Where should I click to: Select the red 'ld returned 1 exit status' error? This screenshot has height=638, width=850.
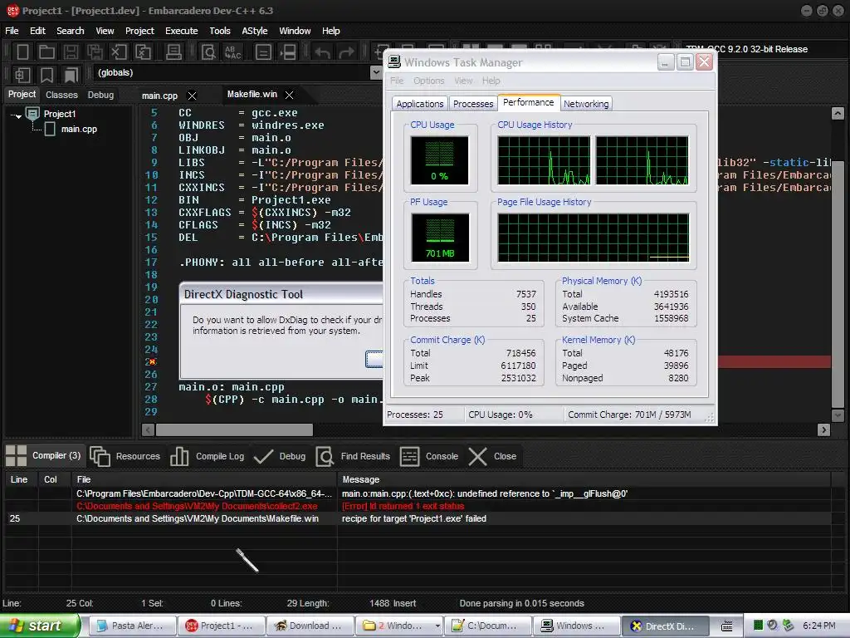(x=418, y=506)
